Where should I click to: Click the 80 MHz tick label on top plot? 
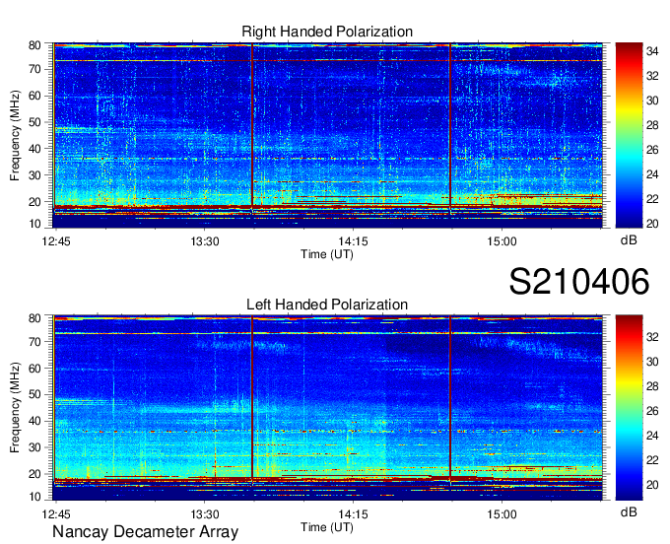click(34, 45)
